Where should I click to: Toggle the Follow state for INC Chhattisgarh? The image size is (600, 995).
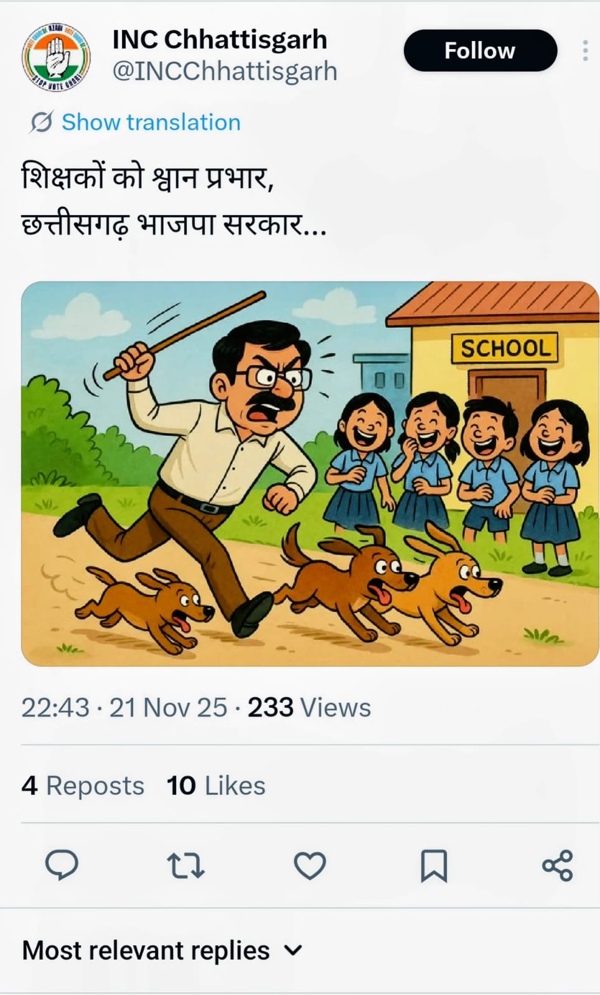click(x=480, y=51)
